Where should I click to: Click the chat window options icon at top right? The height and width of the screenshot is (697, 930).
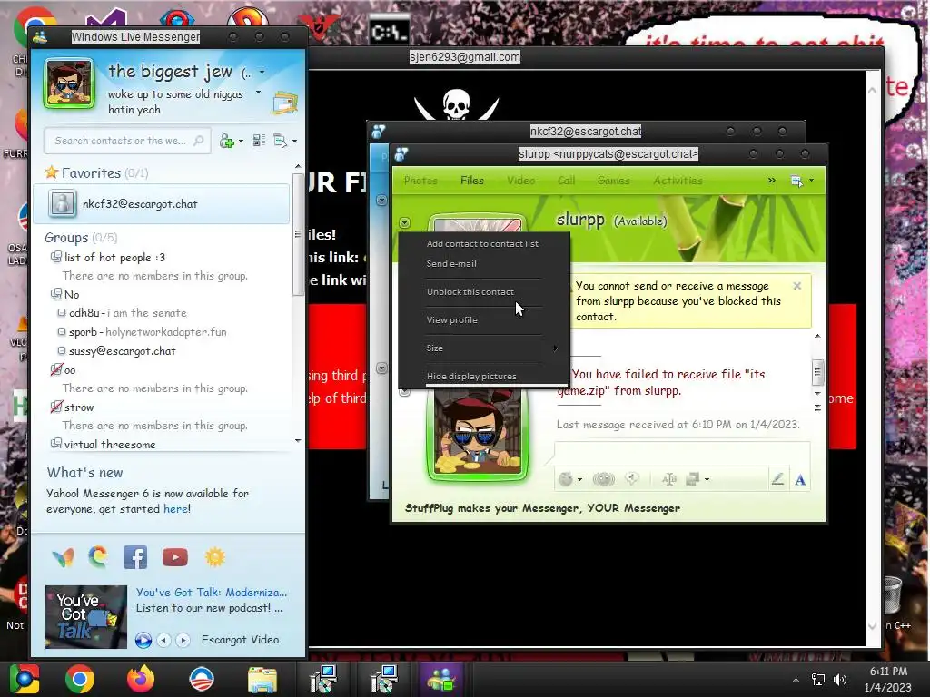coord(796,181)
